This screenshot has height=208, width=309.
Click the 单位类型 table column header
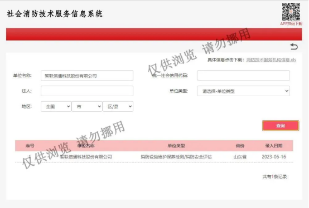176,146
